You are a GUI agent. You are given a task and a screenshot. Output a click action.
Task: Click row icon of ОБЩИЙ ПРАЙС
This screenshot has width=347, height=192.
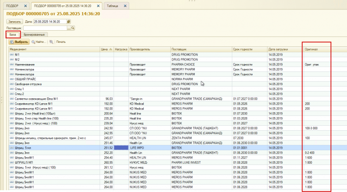tap(12, 79)
